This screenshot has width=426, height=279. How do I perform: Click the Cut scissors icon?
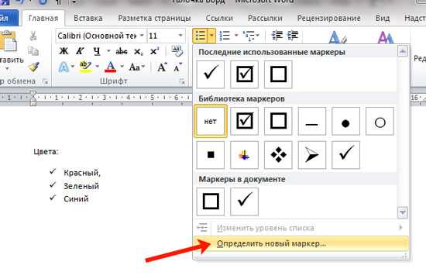pos(33,36)
